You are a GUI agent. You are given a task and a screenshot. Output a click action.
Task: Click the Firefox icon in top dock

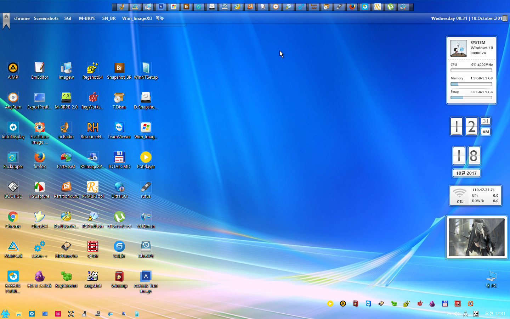point(352,7)
